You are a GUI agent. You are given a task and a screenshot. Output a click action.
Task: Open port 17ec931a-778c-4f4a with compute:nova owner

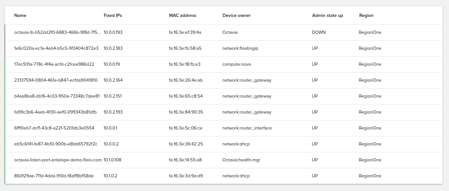pos(54,64)
